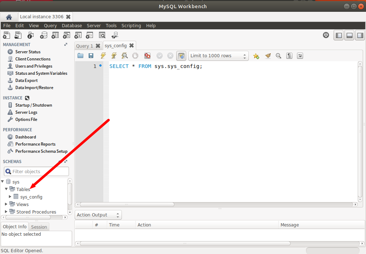The height and width of the screenshot is (254, 366).
Task: Toggle the left sidebar panel visibility
Action: point(338,35)
